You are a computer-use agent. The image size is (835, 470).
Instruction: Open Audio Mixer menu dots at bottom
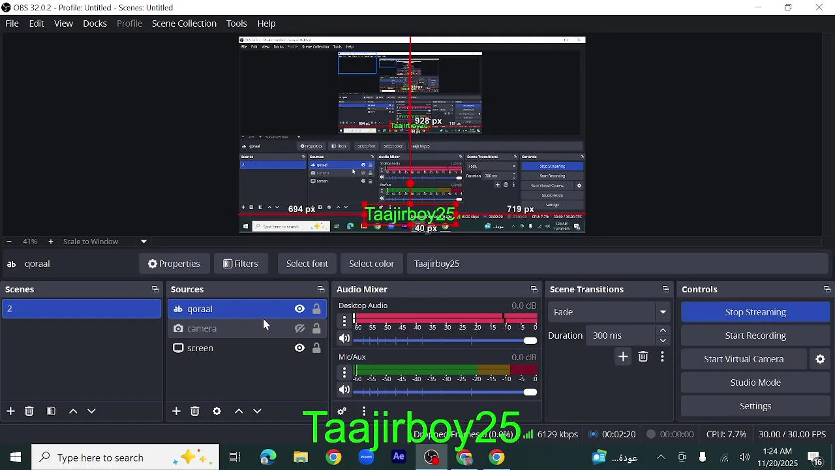364,411
